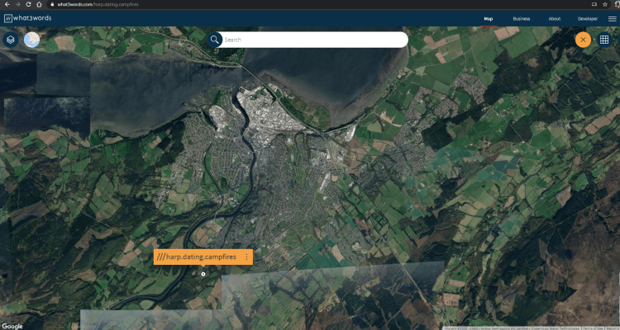Screen dimensions: 620x330
Task: Click the browser home icon
Action: (38, 4)
